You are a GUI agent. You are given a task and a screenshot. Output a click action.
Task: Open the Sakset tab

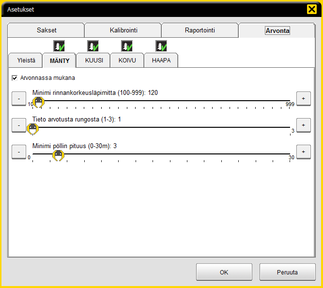click(x=46, y=30)
